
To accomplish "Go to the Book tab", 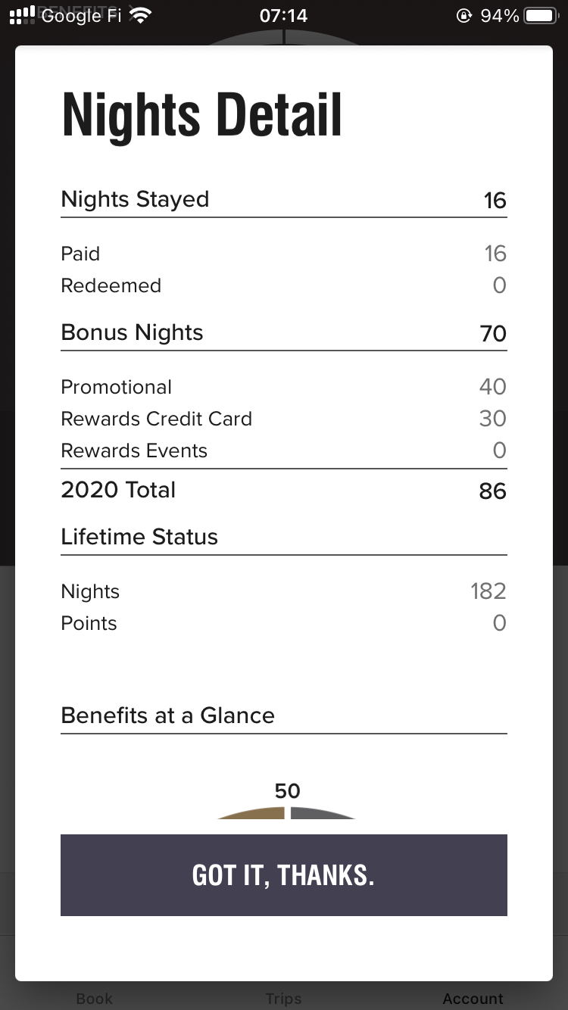I will (95, 999).
